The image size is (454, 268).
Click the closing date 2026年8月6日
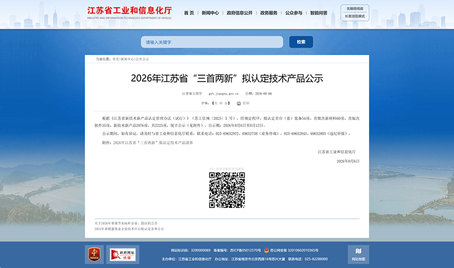[x=348, y=161]
